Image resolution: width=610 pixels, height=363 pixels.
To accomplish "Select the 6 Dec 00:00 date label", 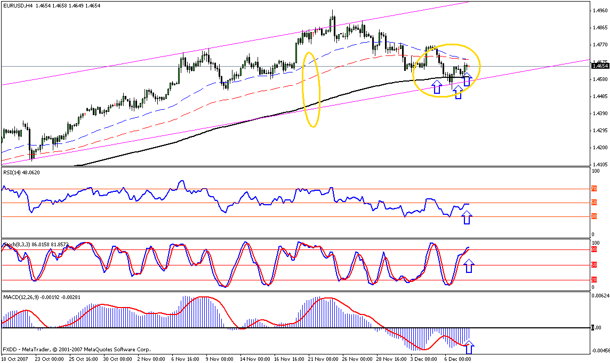I will [x=457, y=359].
